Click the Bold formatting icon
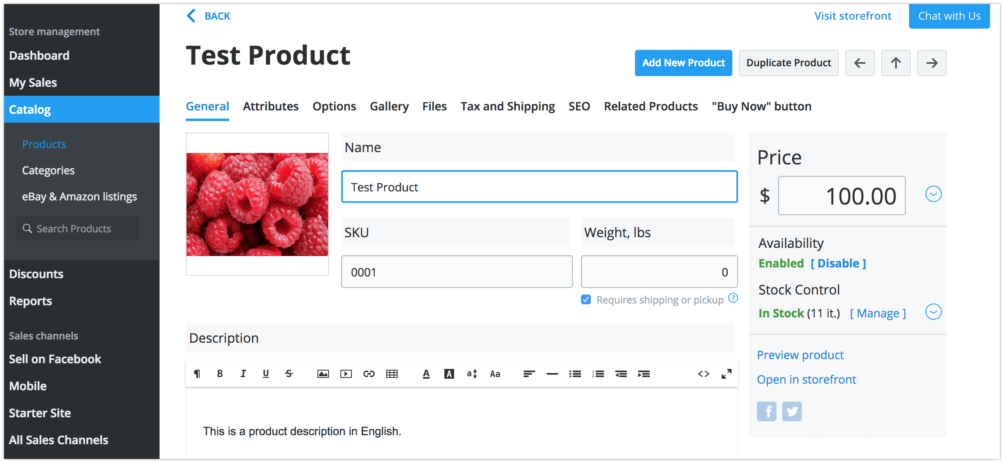 click(x=220, y=373)
